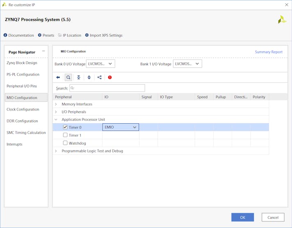Open the Zynq Block Design page
292x228 pixels.
pyautogui.click(x=22, y=63)
